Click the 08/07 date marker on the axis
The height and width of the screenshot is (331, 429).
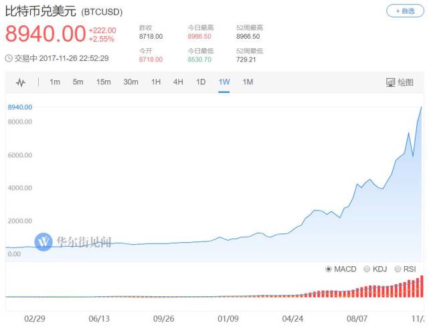coord(359,320)
